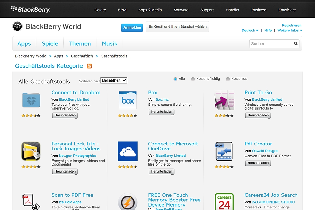Open the Scan to PDF Free icon
This screenshot has height=210, width=315.
pos(31,201)
